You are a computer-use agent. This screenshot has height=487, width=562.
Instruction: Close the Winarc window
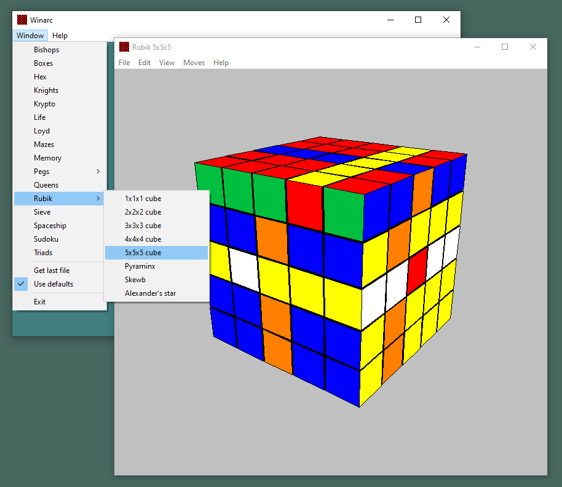tap(446, 20)
